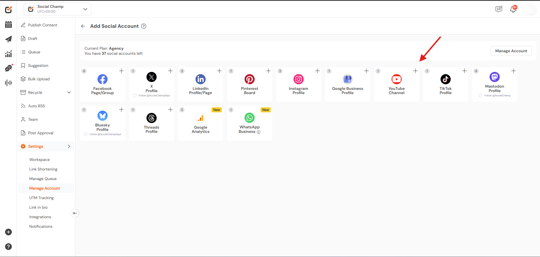Click the plus on Instagram Profile card
The height and width of the screenshot is (257, 540).
click(317, 71)
